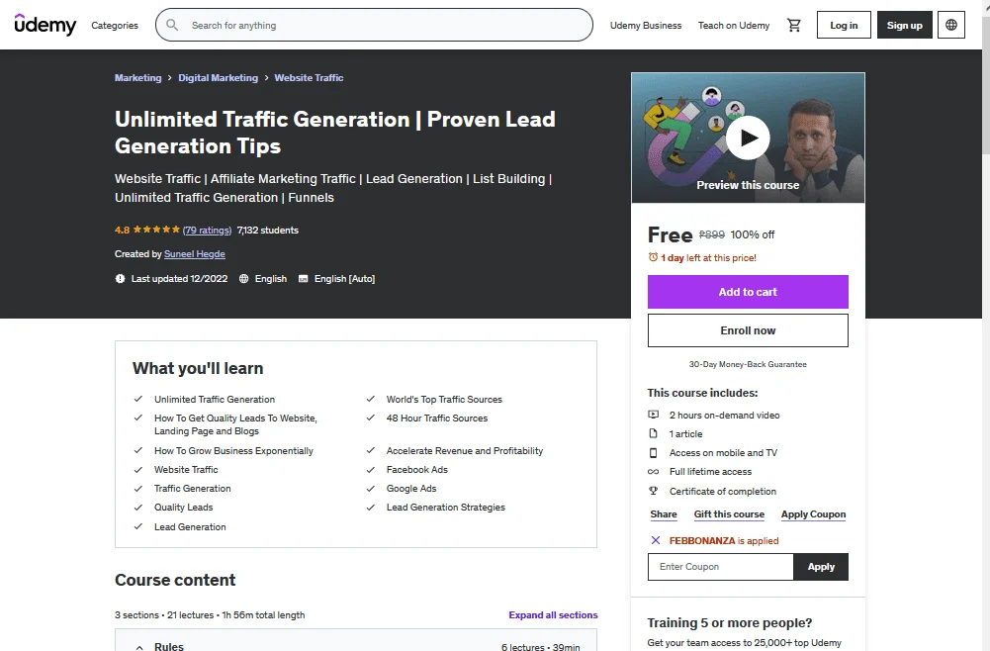
Task: Open Teach on Udemy link
Action: pos(734,26)
